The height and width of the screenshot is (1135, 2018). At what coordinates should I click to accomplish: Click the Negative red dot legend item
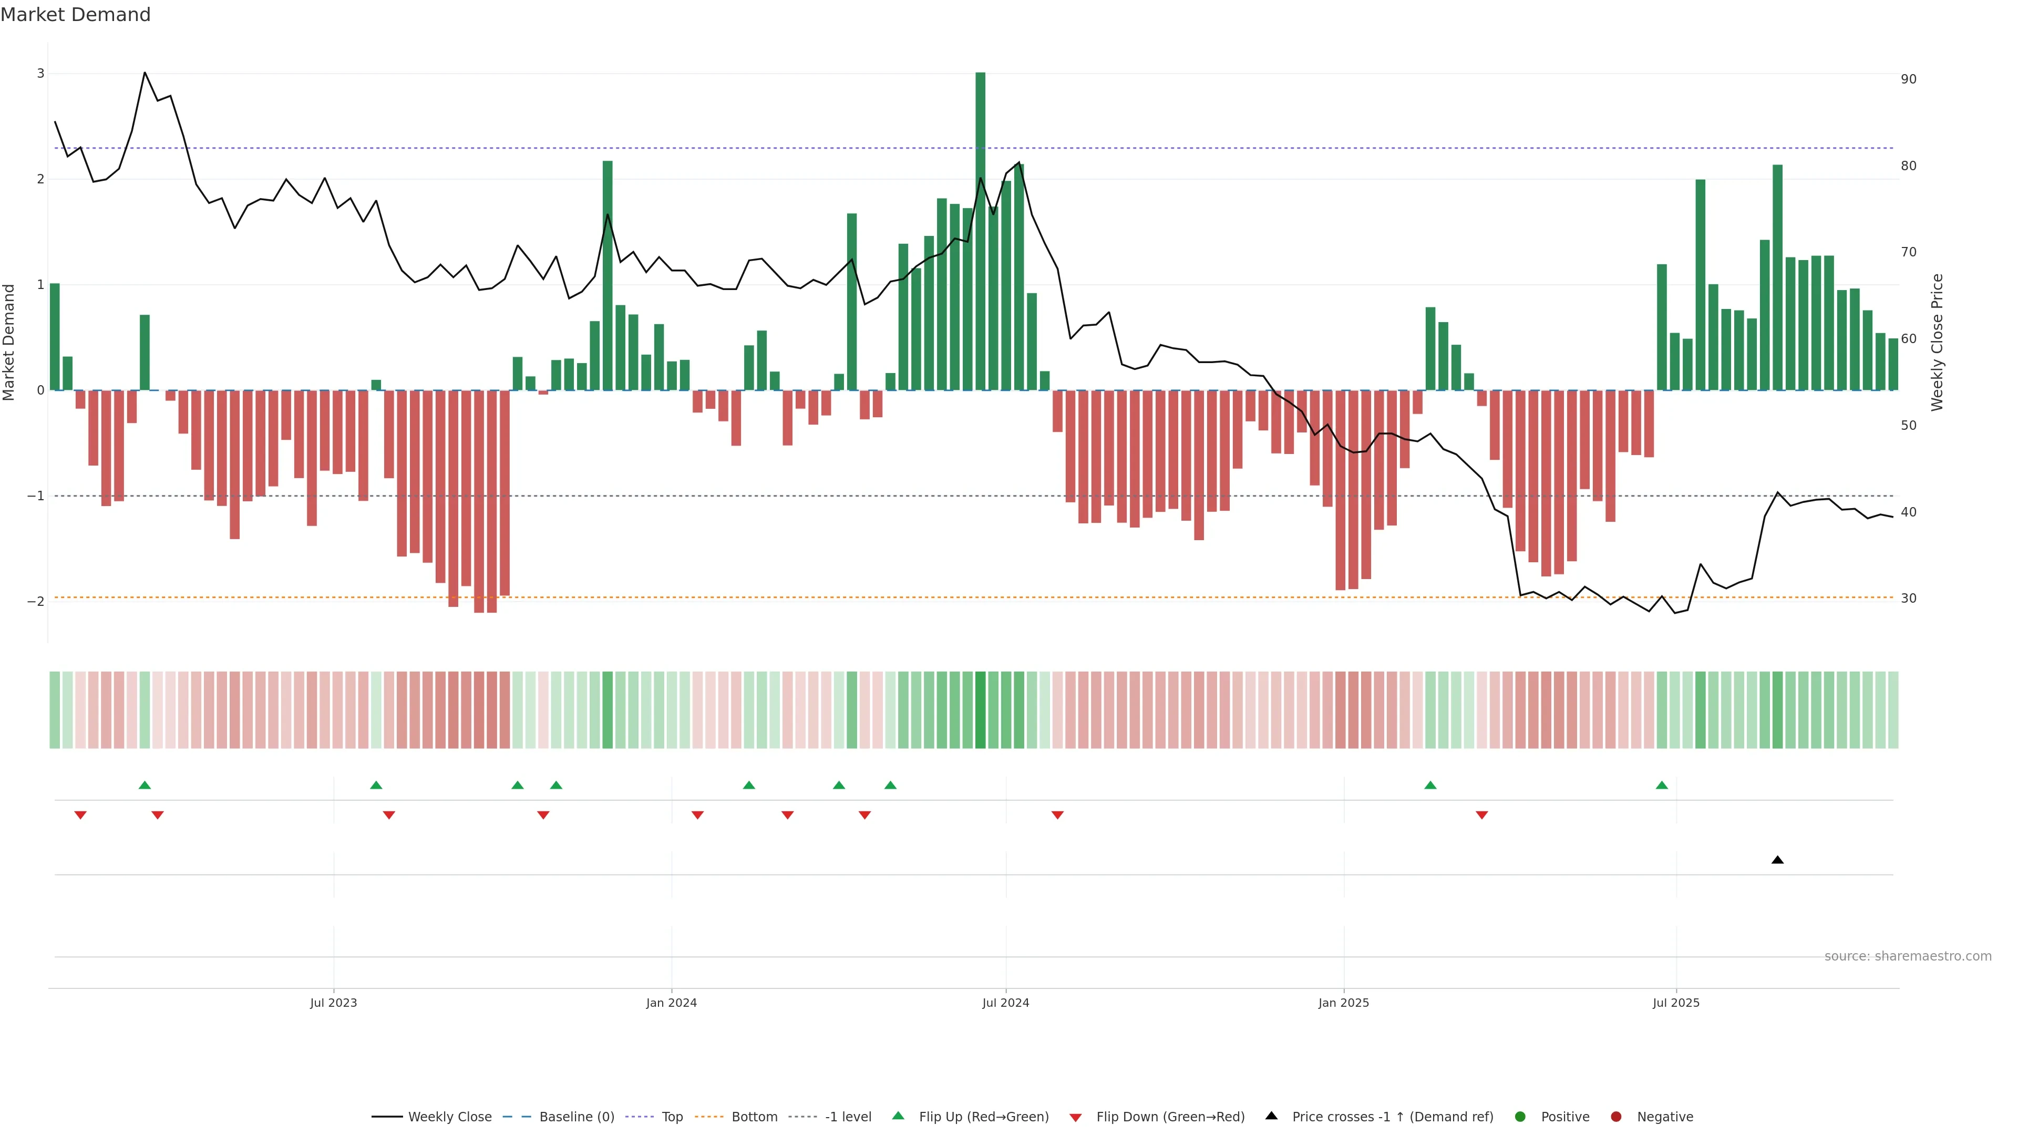click(1615, 1117)
